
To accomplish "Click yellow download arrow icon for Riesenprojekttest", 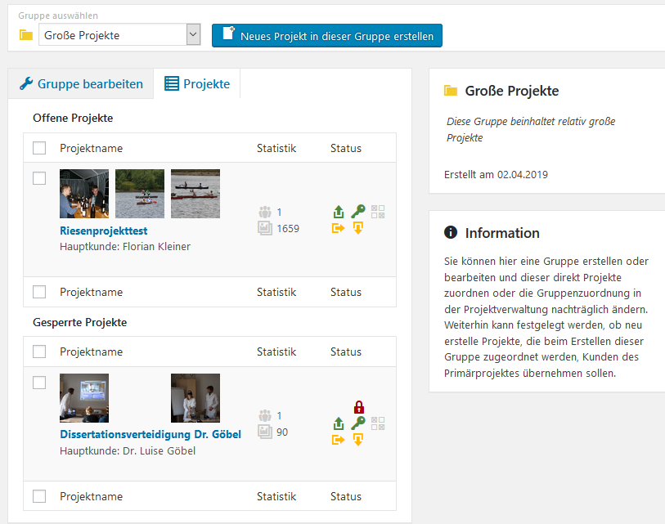I will [357, 228].
